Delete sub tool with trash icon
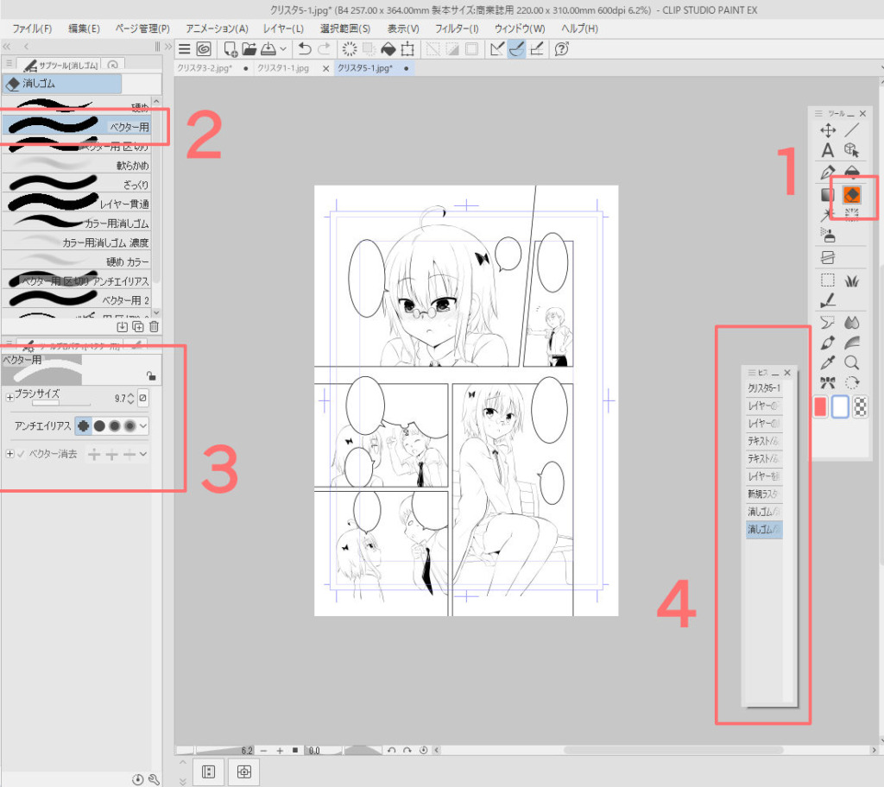 (154, 326)
